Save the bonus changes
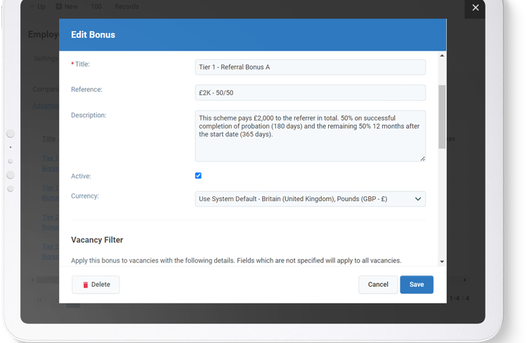This screenshot has width=527, height=343. click(x=416, y=285)
